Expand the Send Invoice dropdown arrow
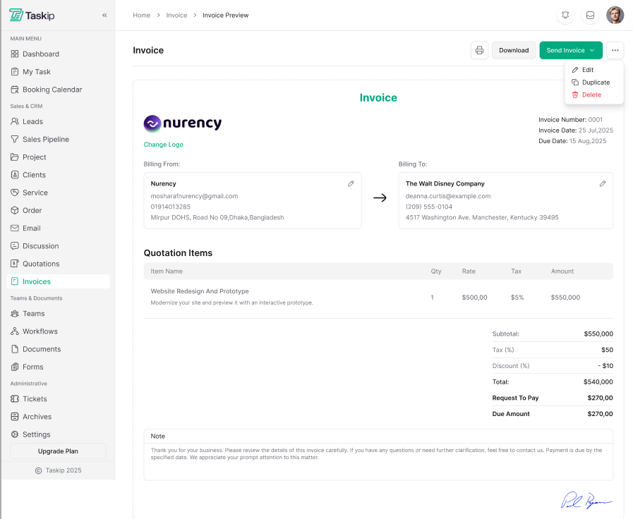The width and height of the screenshot is (633, 519). click(592, 50)
